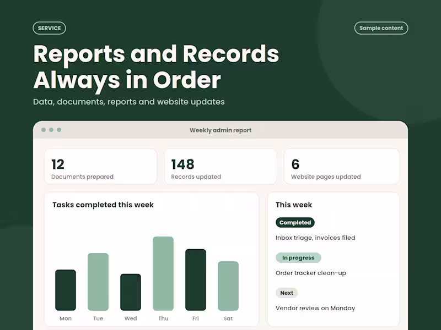Select the In progress status tag

coord(298,257)
